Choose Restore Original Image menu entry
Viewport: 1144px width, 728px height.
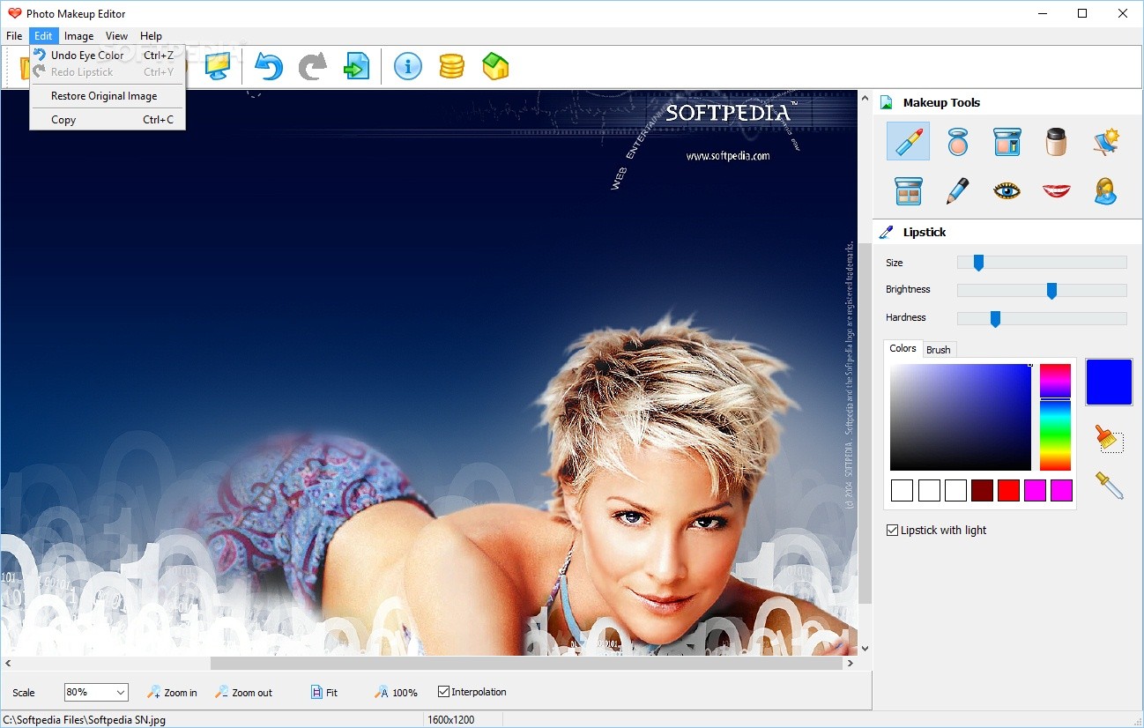point(108,96)
